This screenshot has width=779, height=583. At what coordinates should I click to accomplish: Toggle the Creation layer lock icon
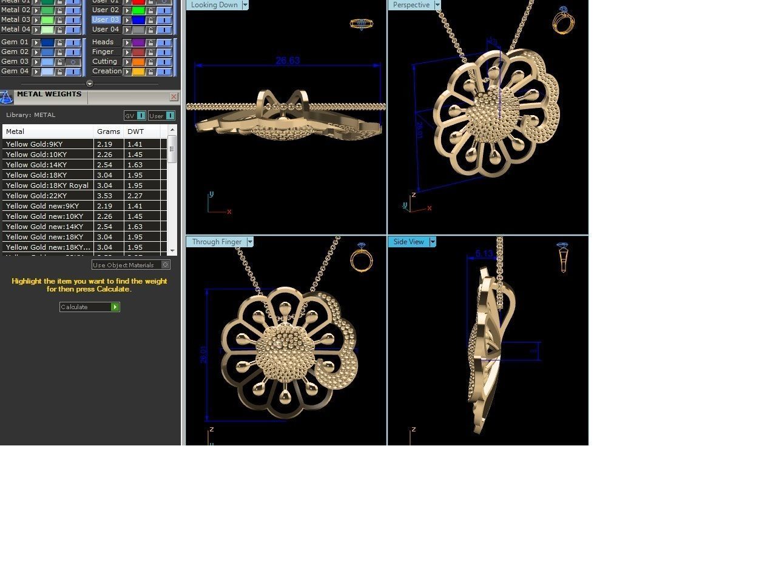click(151, 72)
